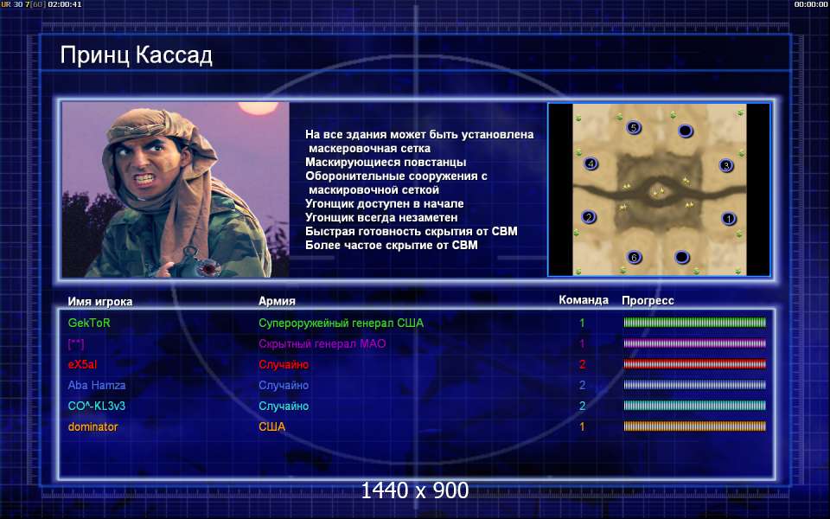Click "Маскирующиеся повстанцы" ability line
The height and width of the screenshot is (519, 830).
coord(386,162)
